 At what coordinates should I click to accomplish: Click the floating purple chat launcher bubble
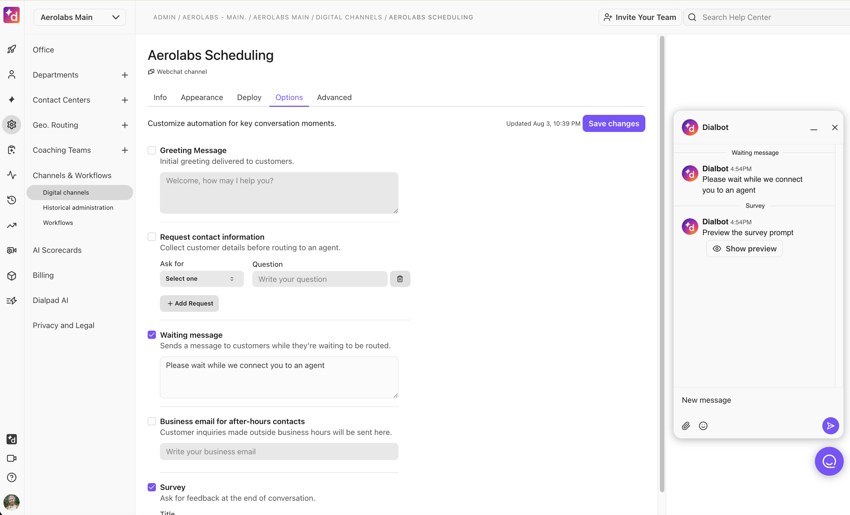pyautogui.click(x=829, y=461)
